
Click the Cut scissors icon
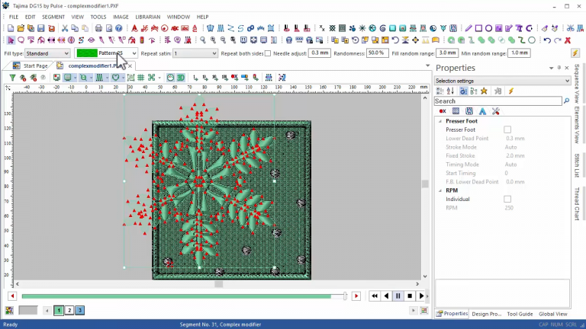click(x=65, y=28)
